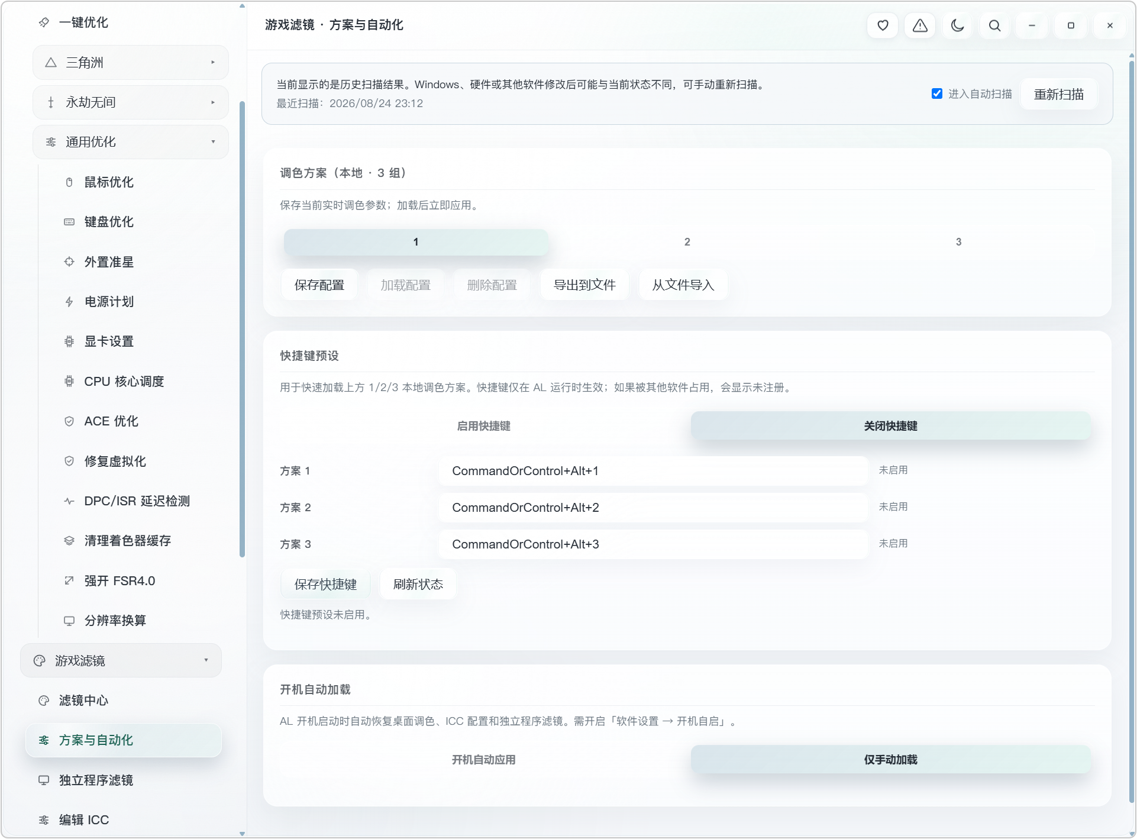Screen dimensions: 1137x839
Task: Choose 仅手动加载 mode
Action: (890, 760)
